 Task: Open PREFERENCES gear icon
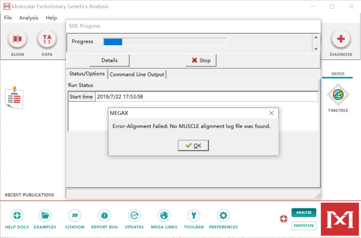(223, 216)
